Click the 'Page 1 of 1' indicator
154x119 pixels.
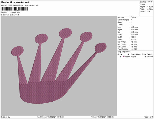click(x=148, y=117)
